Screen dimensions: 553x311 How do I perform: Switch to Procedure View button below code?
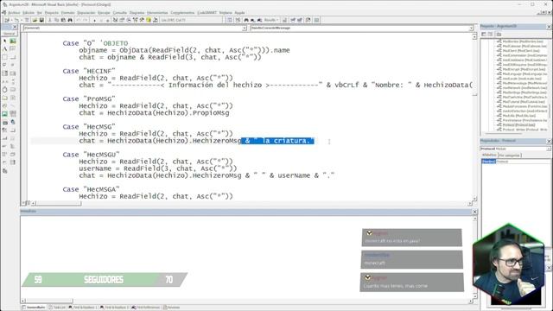[x=24, y=203]
